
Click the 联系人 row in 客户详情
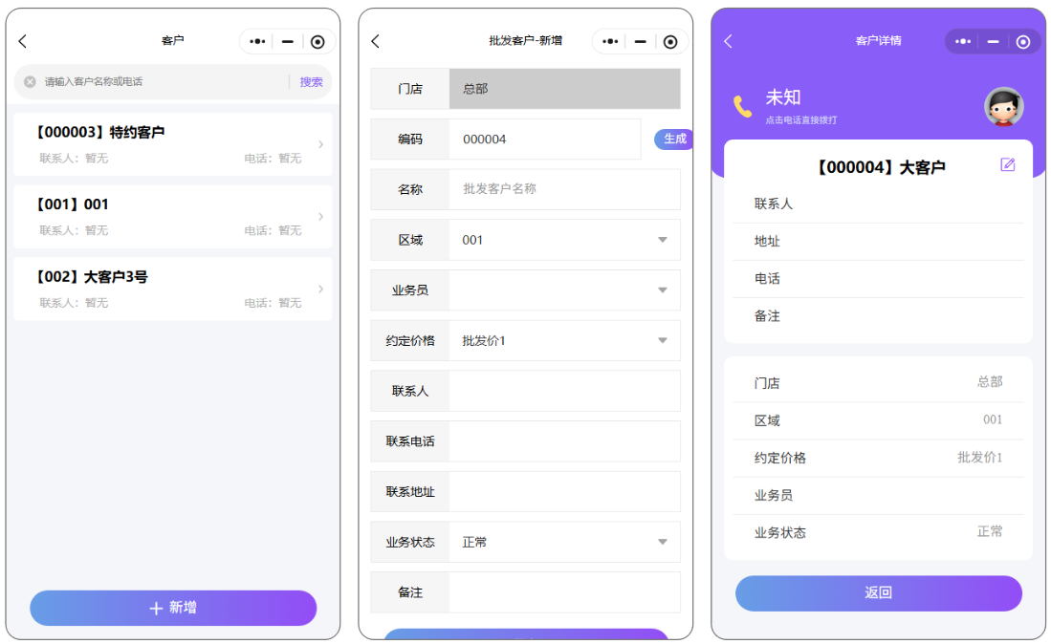pyautogui.click(x=879, y=204)
